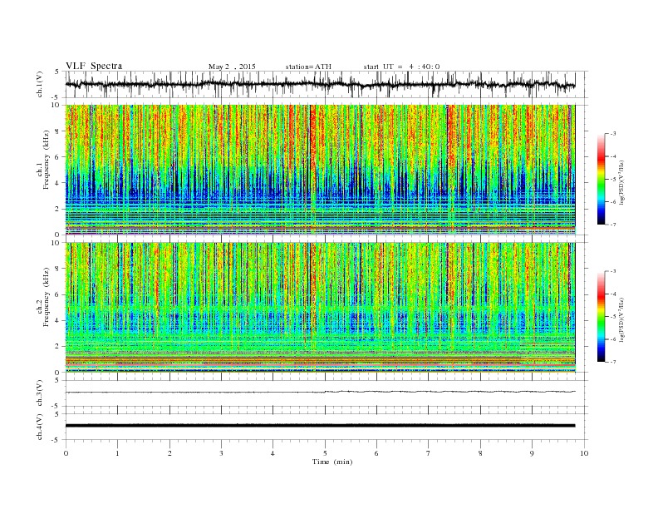Click the time axis tick label "3"
The height and width of the screenshot is (509, 658).
(x=221, y=453)
